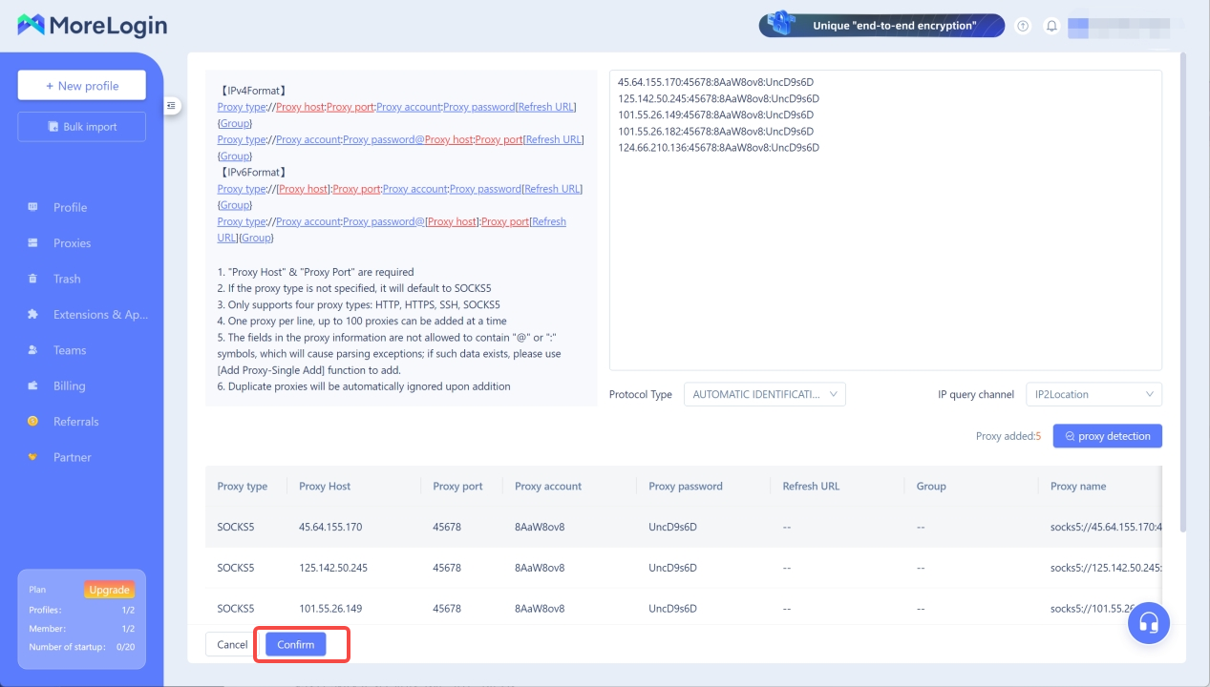The height and width of the screenshot is (687, 1210).
Task: Click the Proxy Host column header
Action: tap(325, 487)
